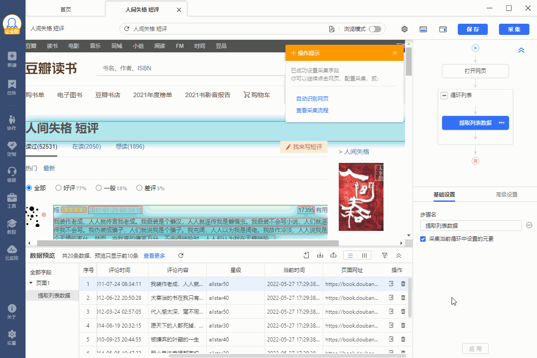Uncheck 采集当前循环中设置的元素 checkbox
This screenshot has width=537, height=358.
coord(423,239)
